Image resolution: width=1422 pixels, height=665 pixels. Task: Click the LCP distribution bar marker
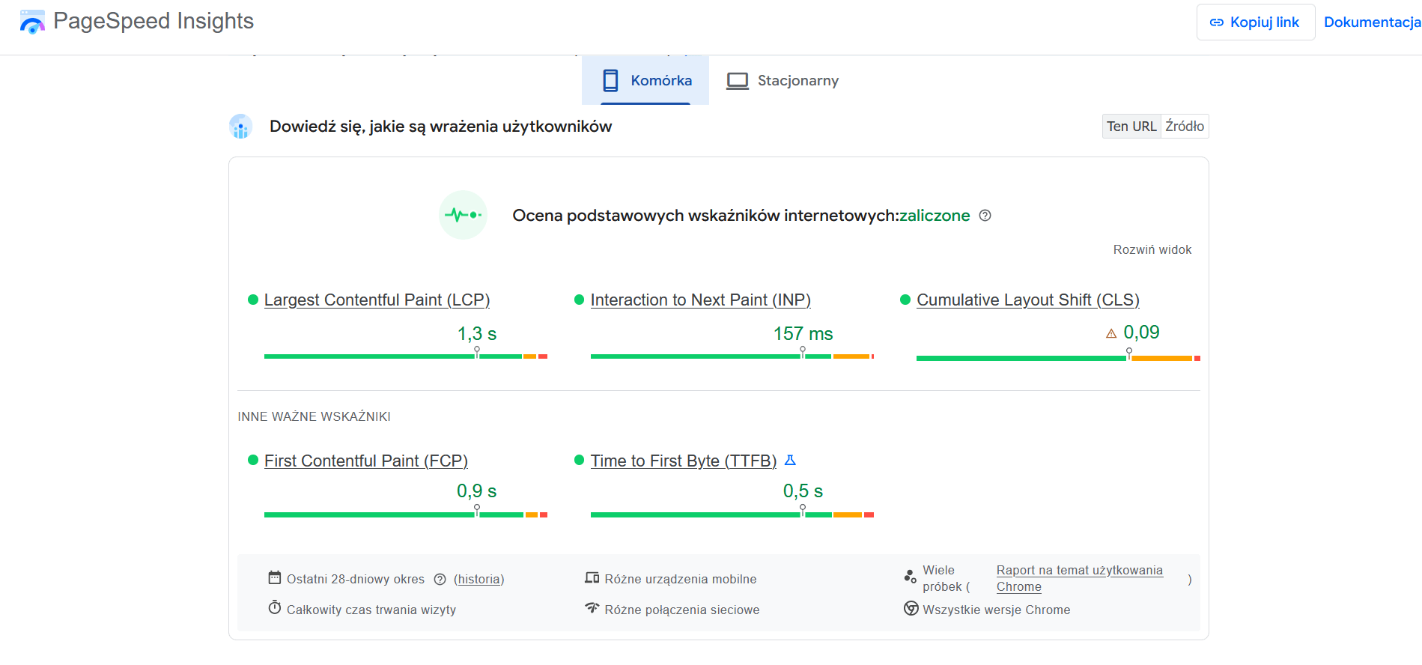[477, 351]
